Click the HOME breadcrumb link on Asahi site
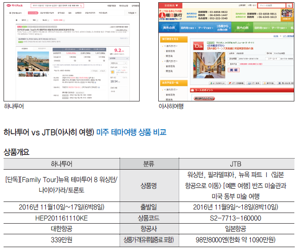 (x=276, y=36)
